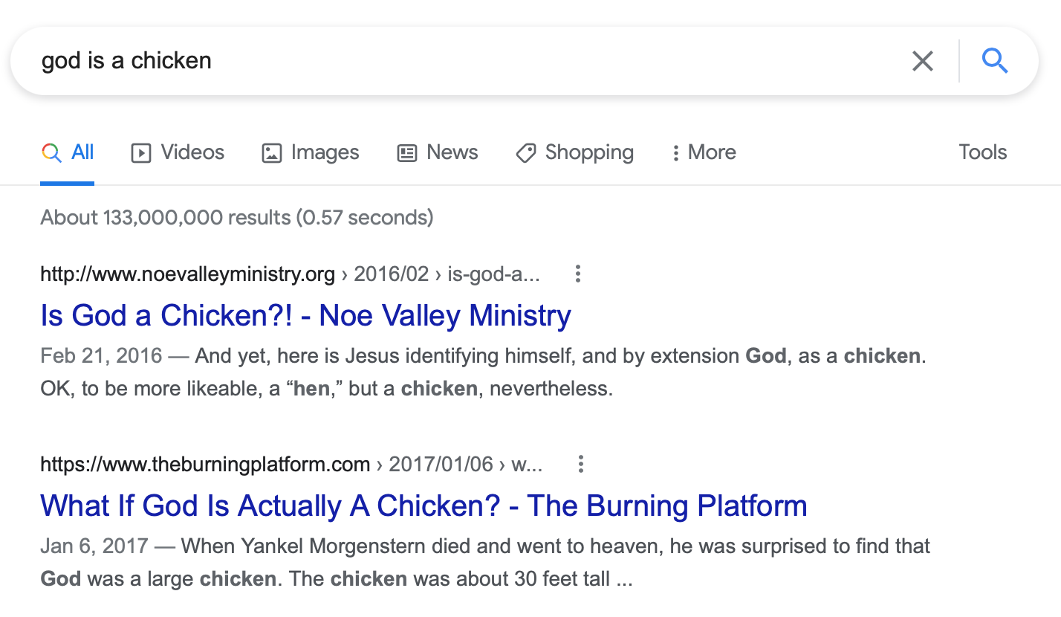
Task: Click the theburningplatform.com URL breadcrumb
Action: (x=205, y=465)
